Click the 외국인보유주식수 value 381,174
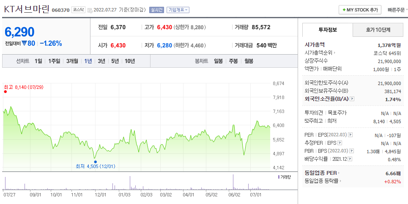 pyautogui.click(x=393, y=91)
